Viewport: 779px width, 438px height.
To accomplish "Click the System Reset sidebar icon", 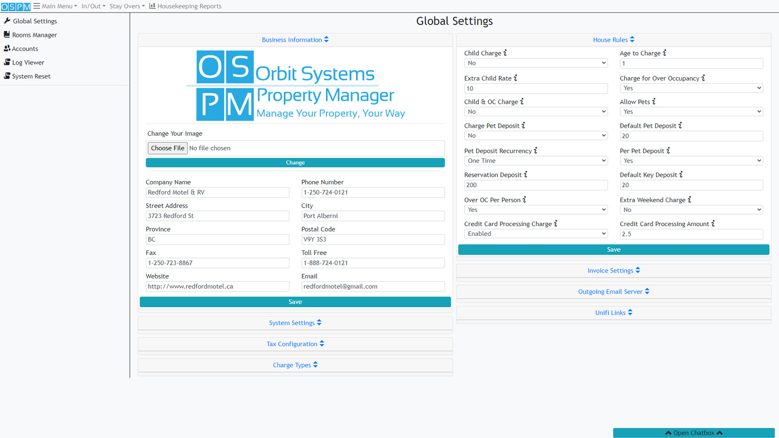I will [x=7, y=76].
